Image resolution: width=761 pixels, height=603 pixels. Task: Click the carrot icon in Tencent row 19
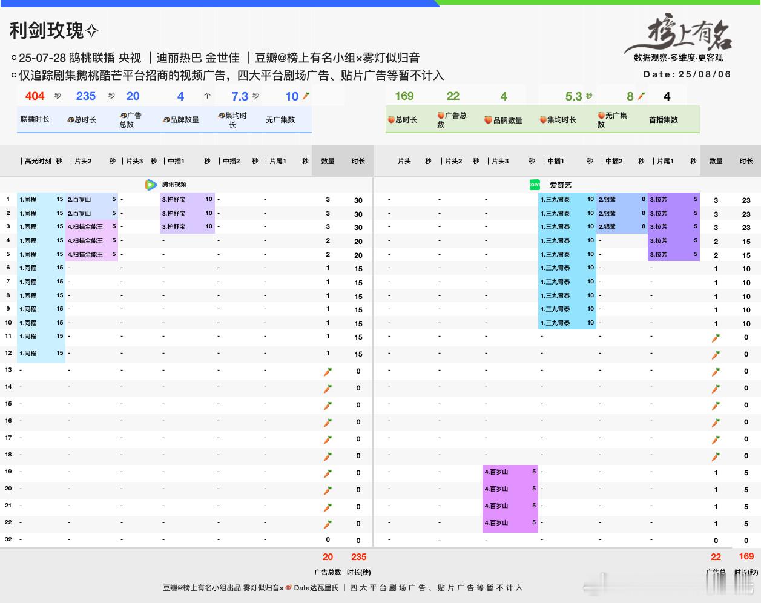328,473
